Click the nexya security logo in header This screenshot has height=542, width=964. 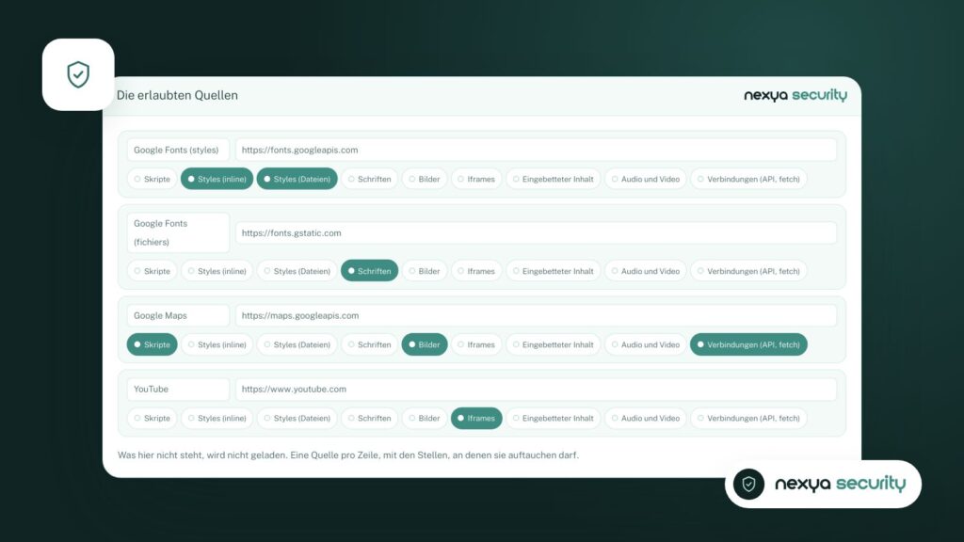[x=795, y=95]
